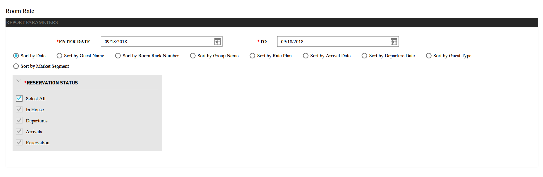Click the Enter Date input field

click(x=162, y=41)
